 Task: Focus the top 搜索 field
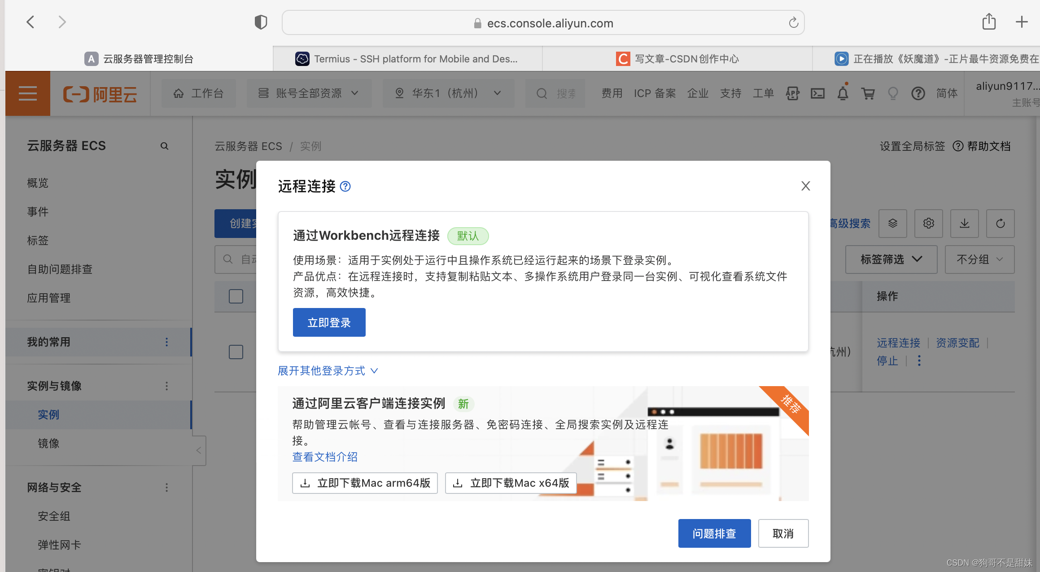tap(556, 93)
